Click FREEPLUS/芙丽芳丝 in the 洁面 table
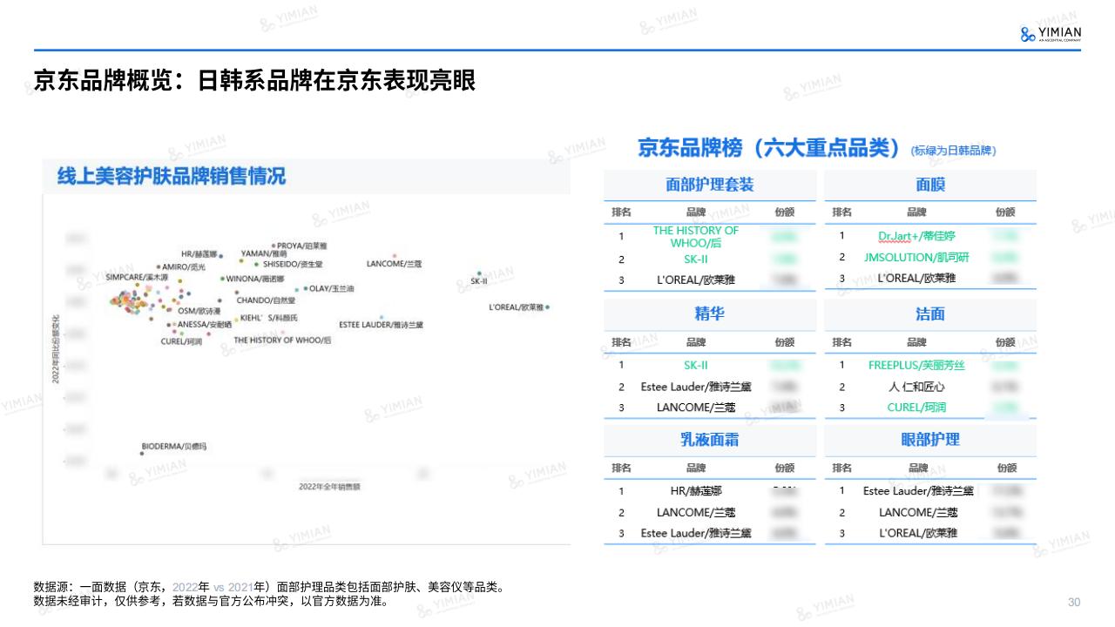This screenshot has width=1115, height=627. [x=916, y=366]
